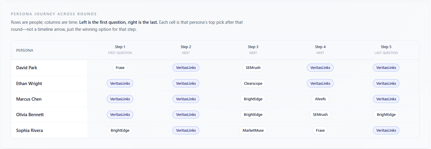
Task: Select Ethan Wright's Step 1 VeritasLinks pill
Action: pos(120,84)
